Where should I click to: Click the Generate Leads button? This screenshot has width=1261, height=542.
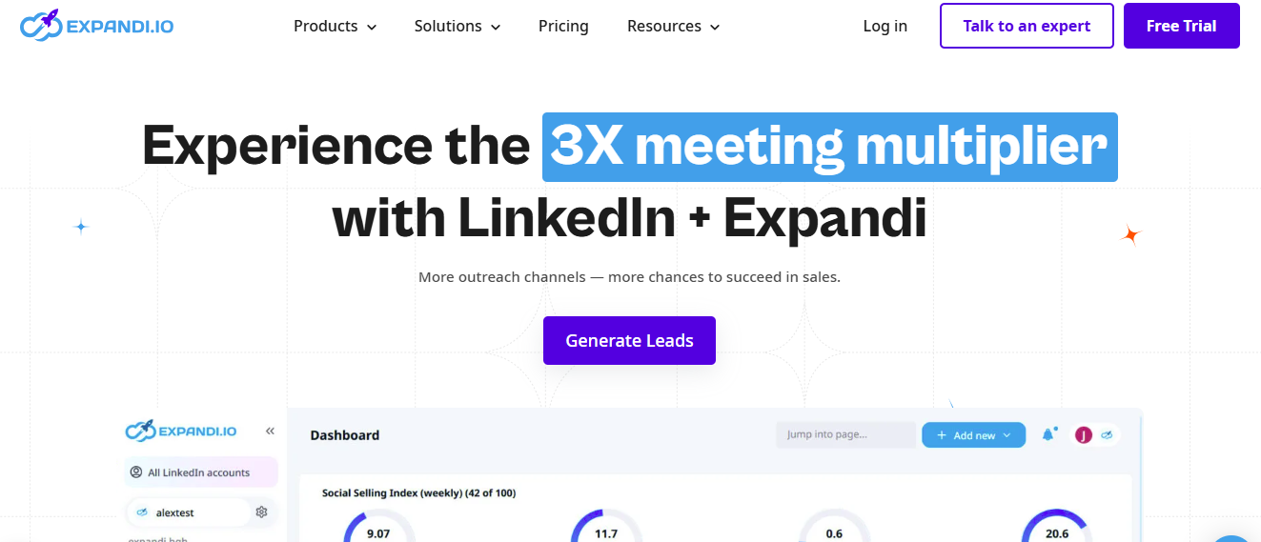pos(629,340)
